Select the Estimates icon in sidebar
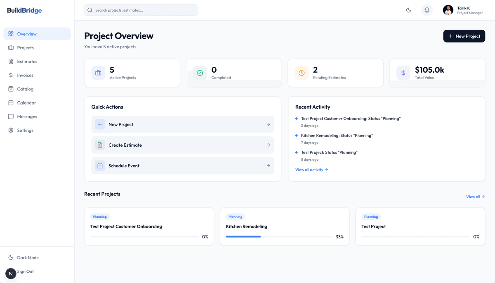The width and height of the screenshot is (495, 283). point(11,61)
